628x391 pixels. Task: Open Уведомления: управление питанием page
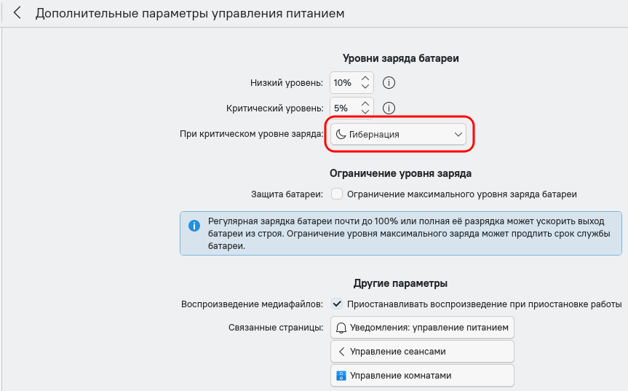click(x=422, y=328)
